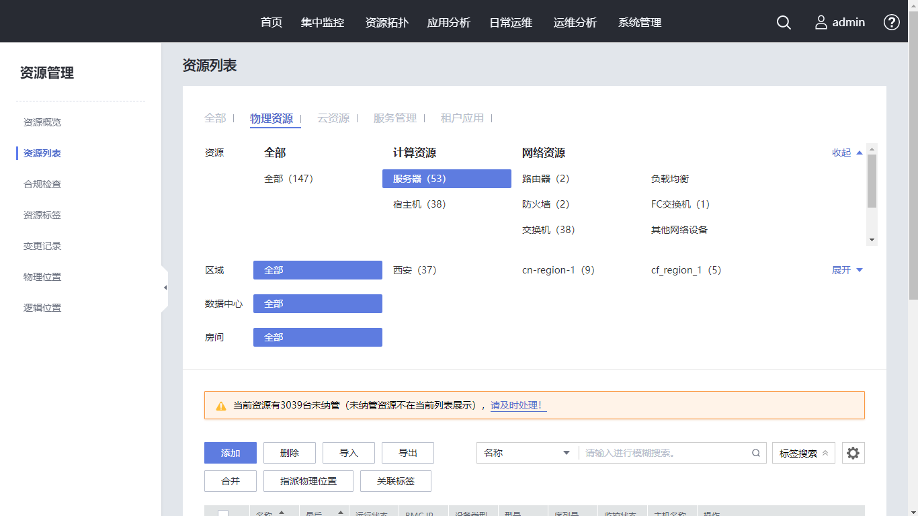Select 服务器 (53) resource filter

pyautogui.click(x=446, y=179)
